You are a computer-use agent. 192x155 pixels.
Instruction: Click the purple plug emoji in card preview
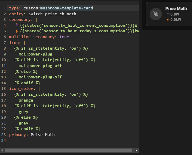168,14
